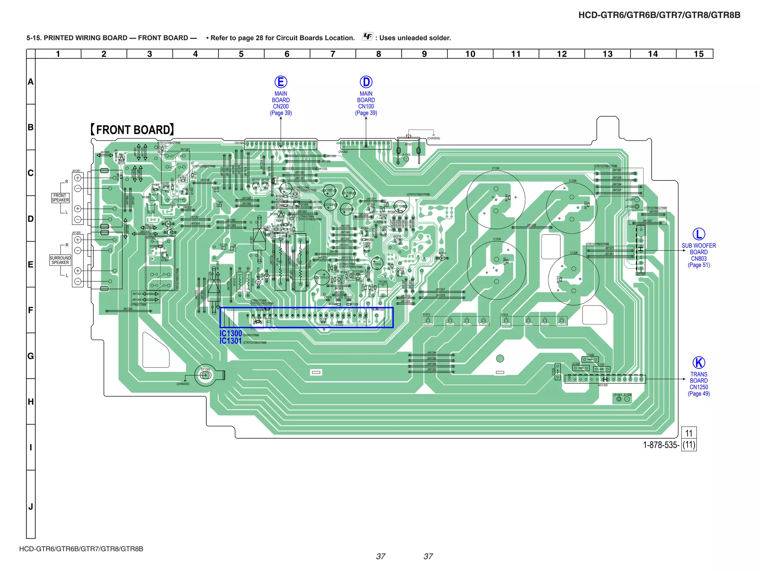Open the MAIN BOARD CN100 (Page 39) reference
This screenshot has width=760, height=571.
[x=366, y=103]
